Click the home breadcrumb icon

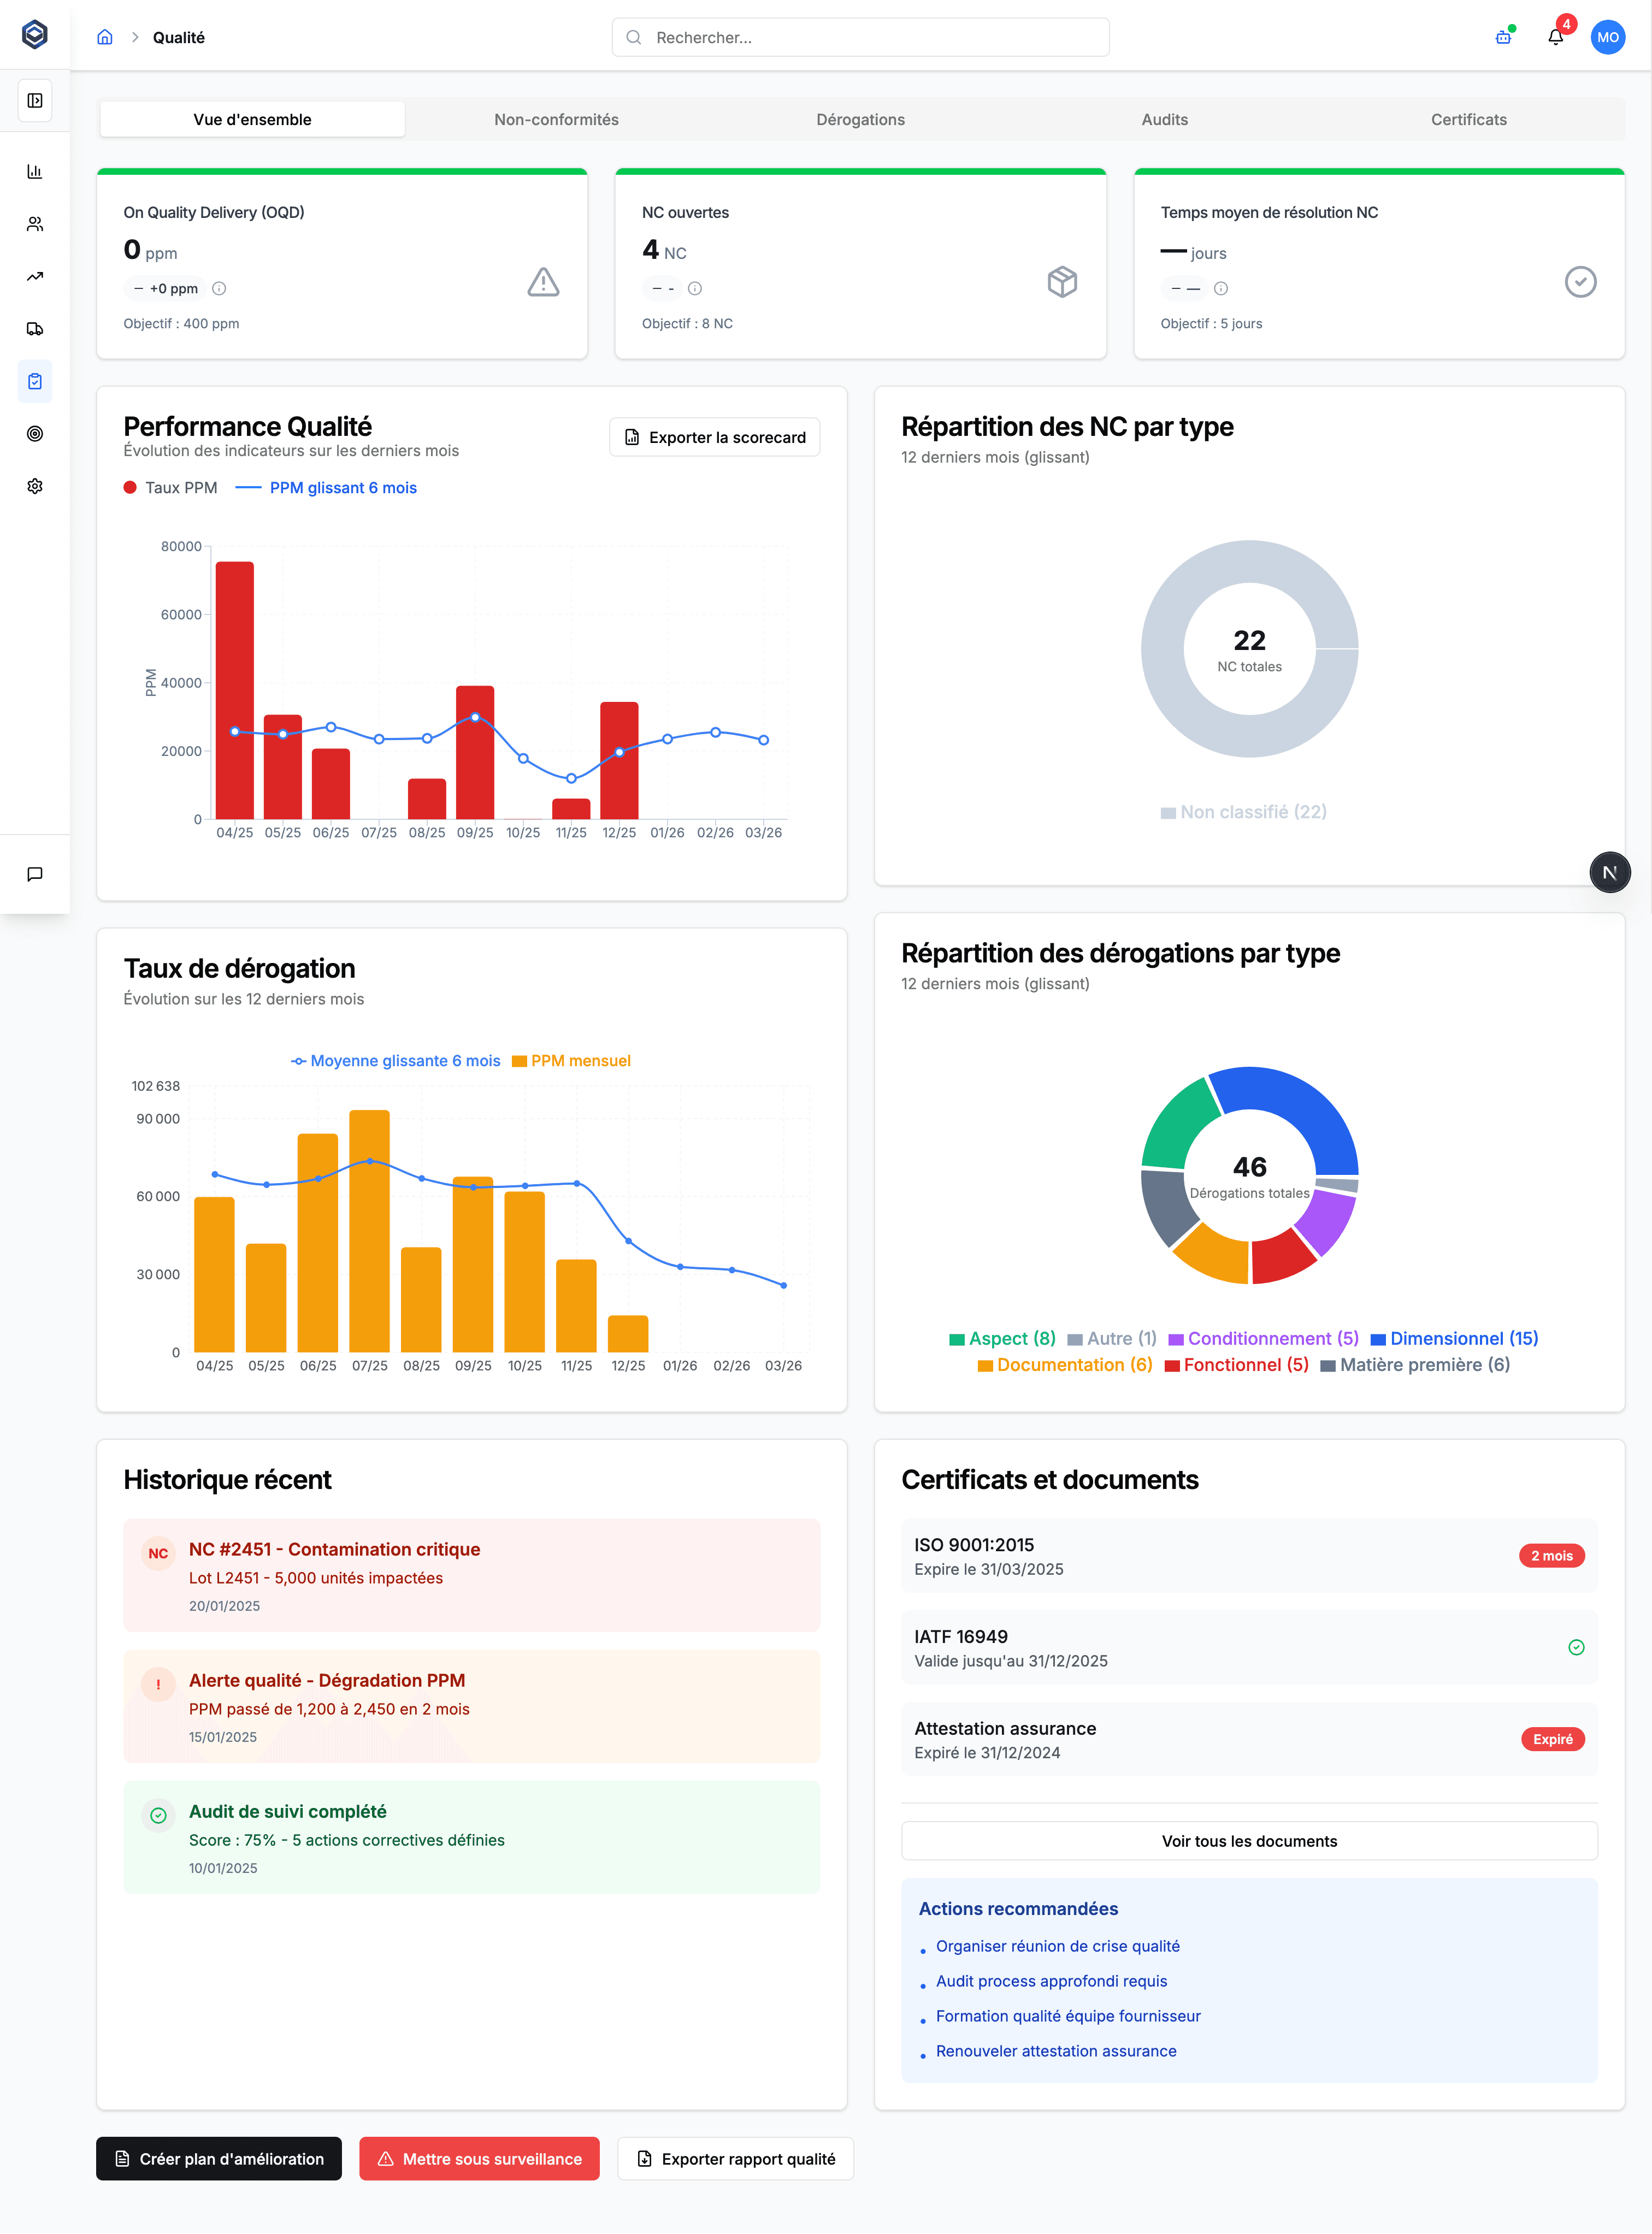(x=105, y=38)
